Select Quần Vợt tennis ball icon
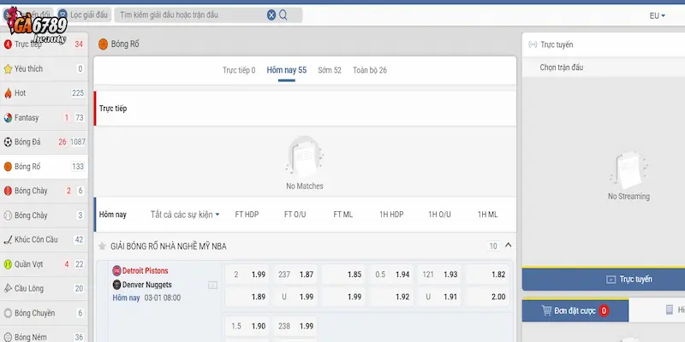Image resolution: width=685 pixels, height=342 pixels. pyautogui.click(x=8, y=264)
